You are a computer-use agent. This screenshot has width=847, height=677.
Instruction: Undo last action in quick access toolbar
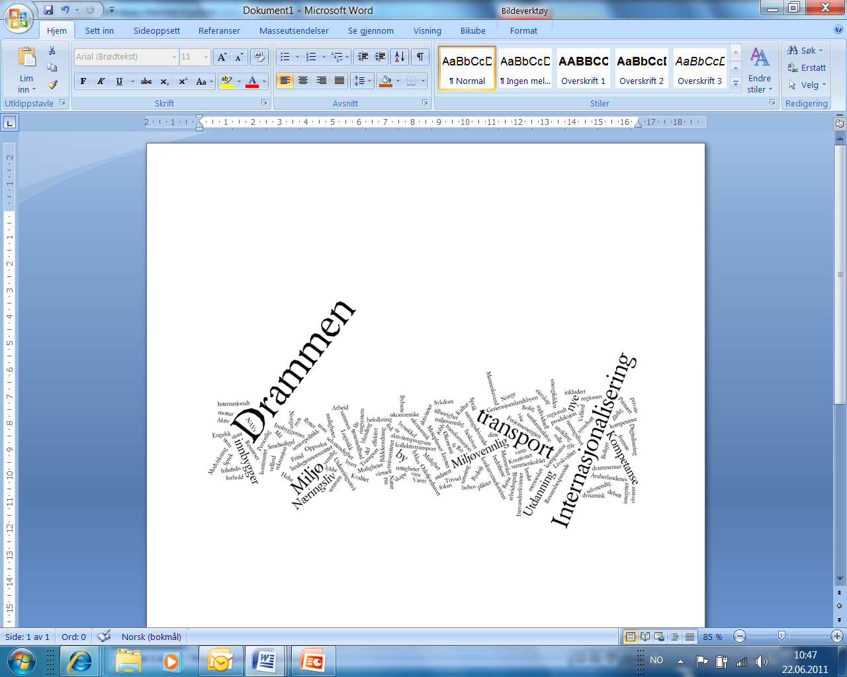pos(66,10)
